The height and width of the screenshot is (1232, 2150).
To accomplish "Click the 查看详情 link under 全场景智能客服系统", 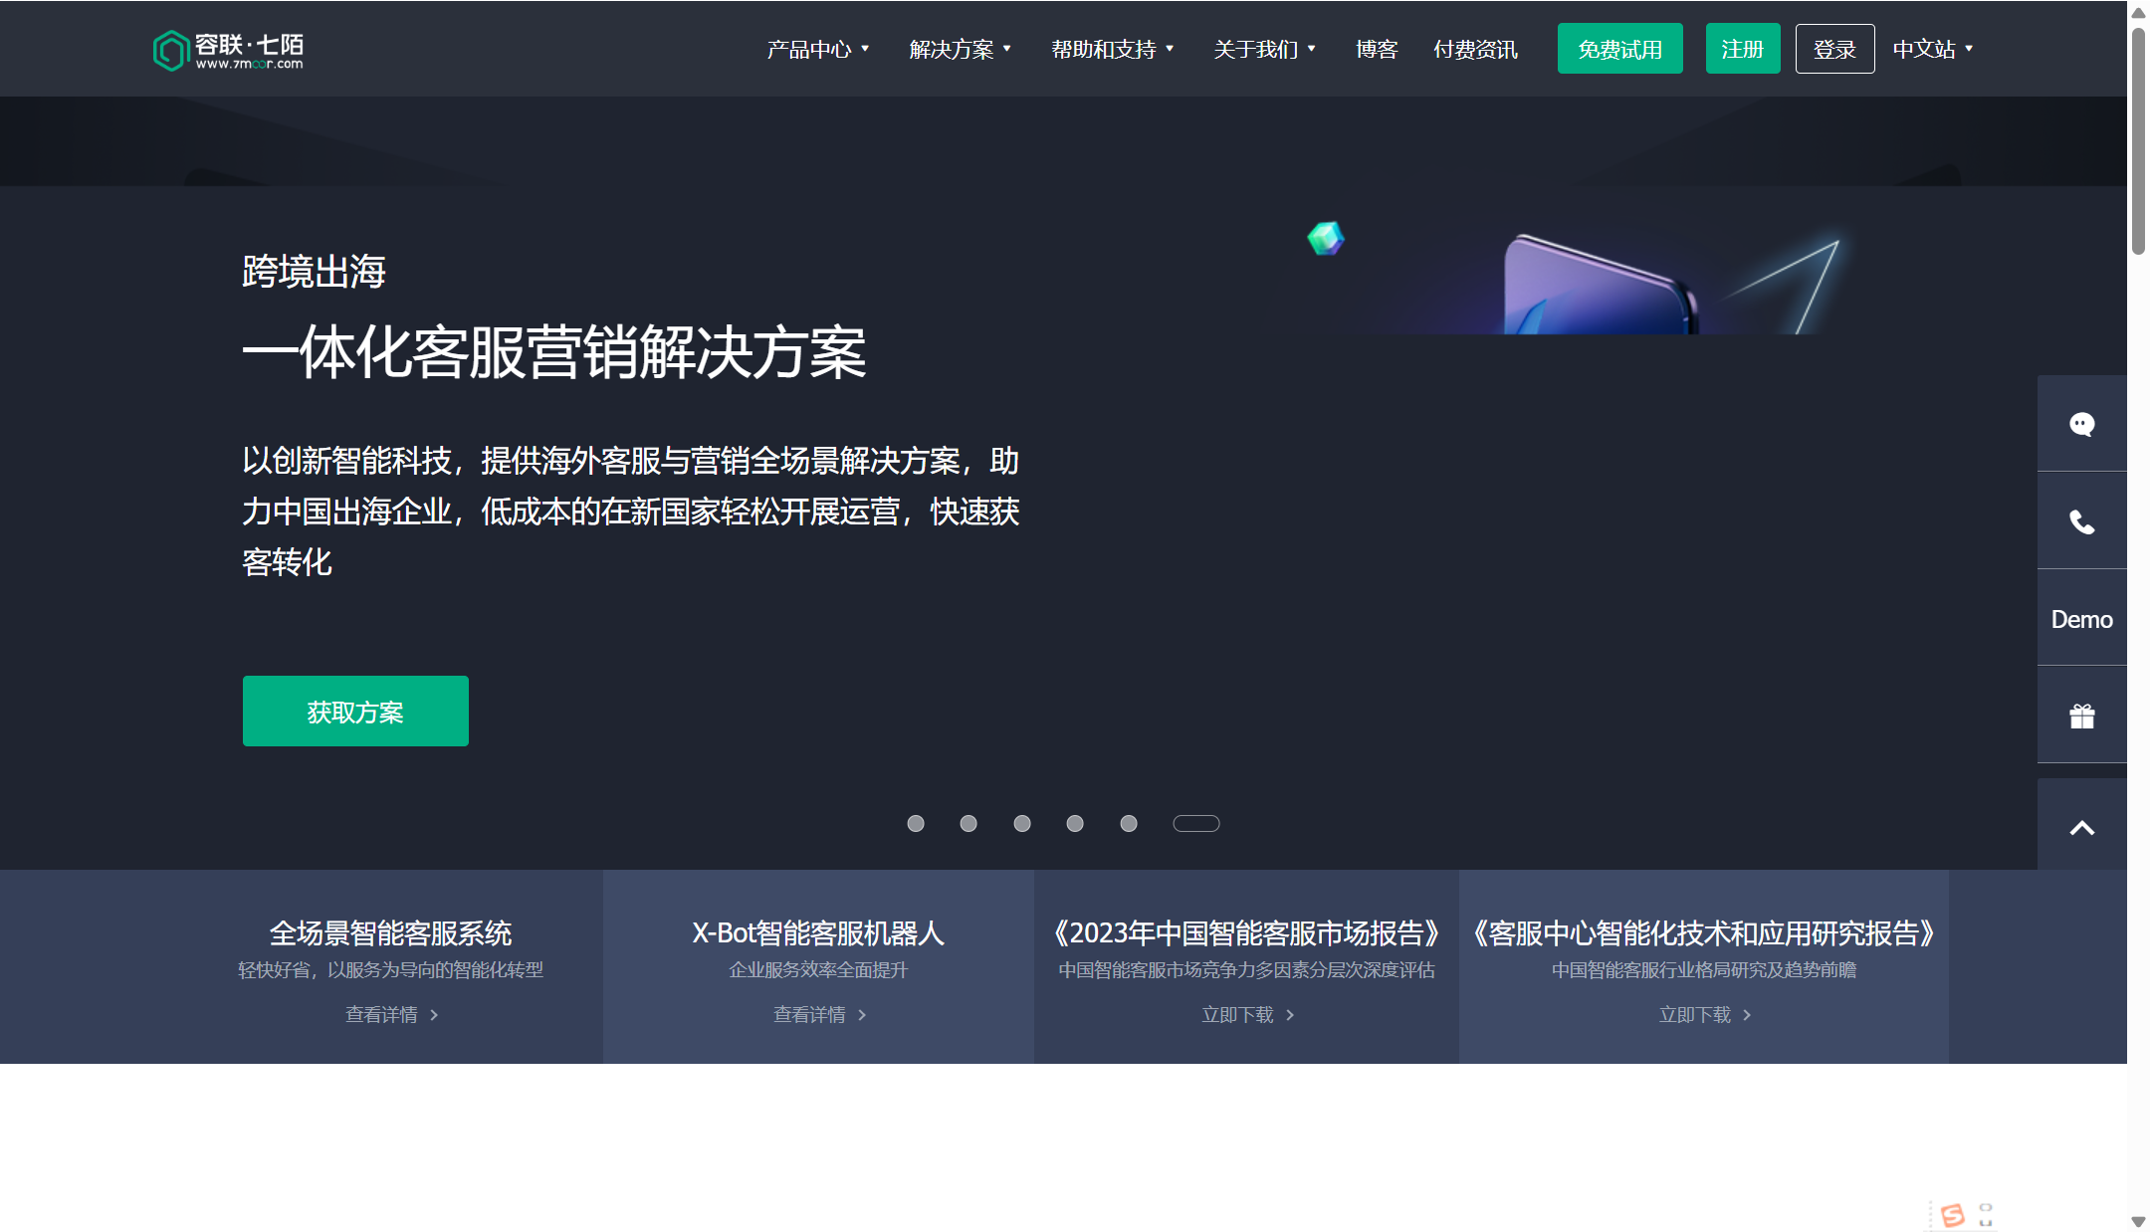I will [391, 1014].
